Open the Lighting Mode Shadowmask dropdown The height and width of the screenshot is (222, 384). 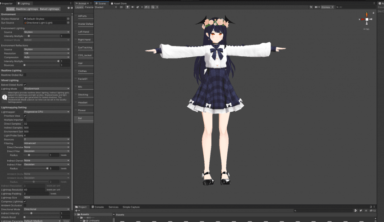coord(47,89)
